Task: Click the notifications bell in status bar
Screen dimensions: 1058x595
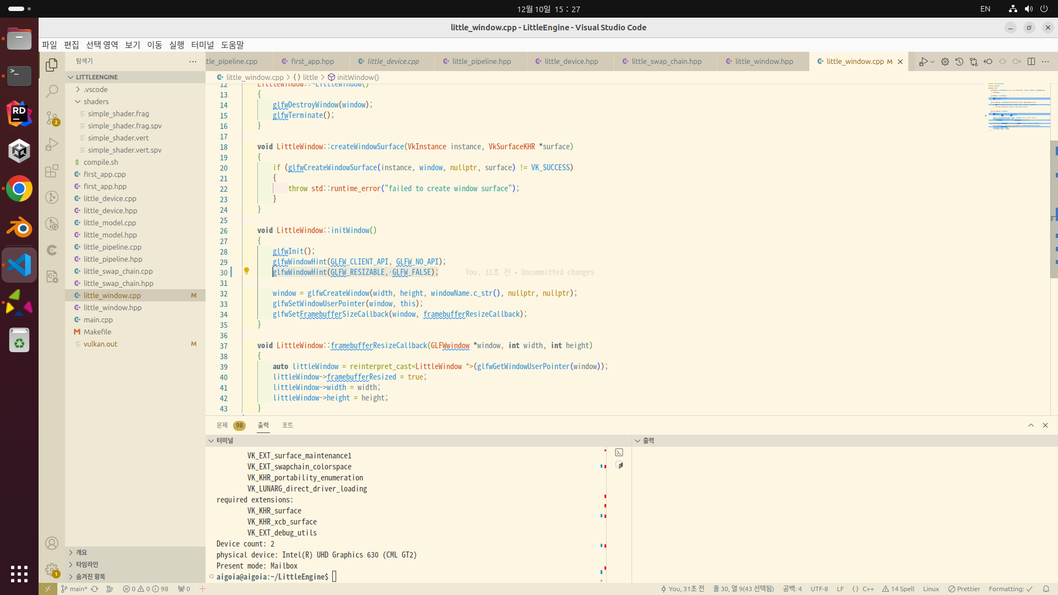Action: 1046,589
